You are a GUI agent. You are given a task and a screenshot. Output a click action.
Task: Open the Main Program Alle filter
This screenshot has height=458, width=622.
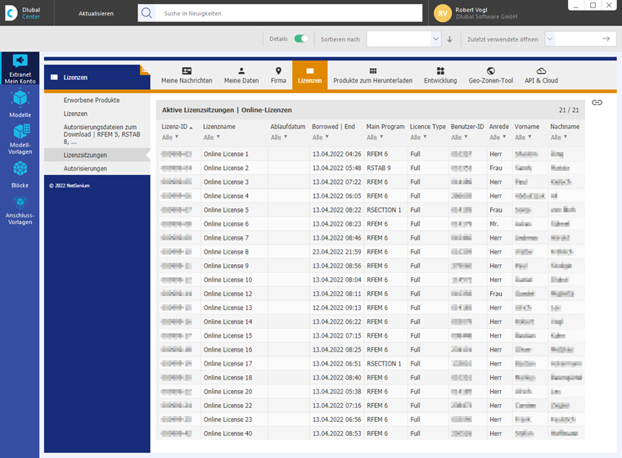click(375, 137)
